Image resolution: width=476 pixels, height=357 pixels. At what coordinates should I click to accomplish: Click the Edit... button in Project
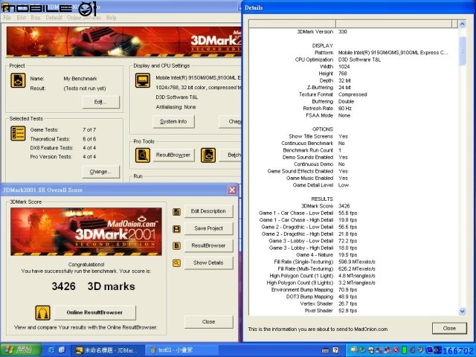101,102
